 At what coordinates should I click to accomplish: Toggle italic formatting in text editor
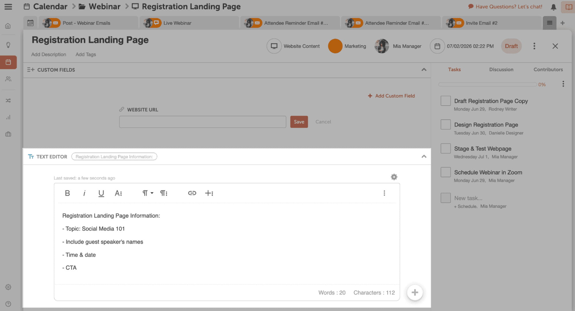coord(84,193)
